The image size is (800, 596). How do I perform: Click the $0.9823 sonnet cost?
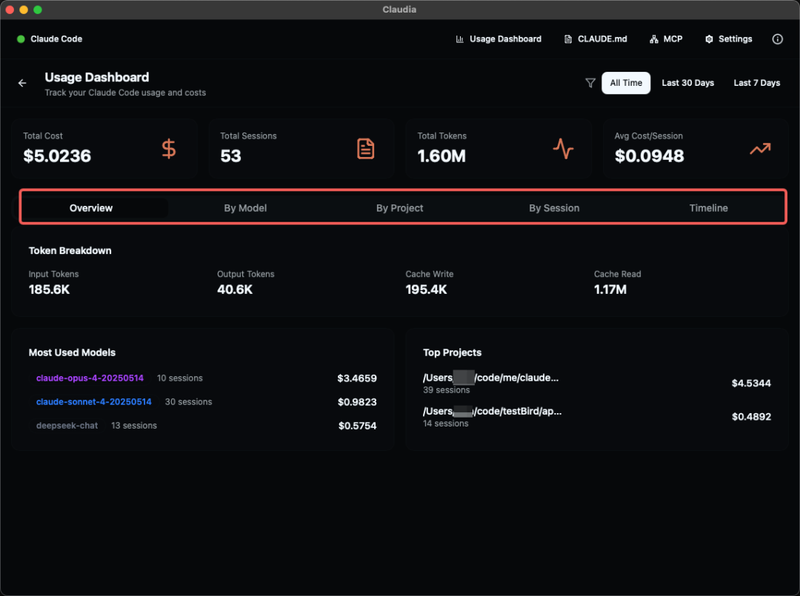[357, 402]
